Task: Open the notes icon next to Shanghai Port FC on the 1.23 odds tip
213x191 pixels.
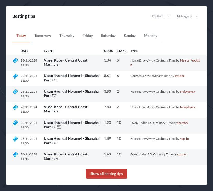Action: coord(59,127)
